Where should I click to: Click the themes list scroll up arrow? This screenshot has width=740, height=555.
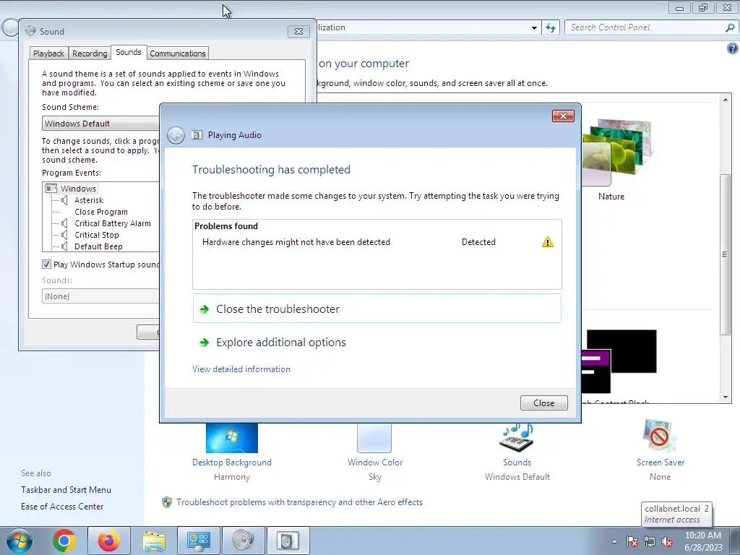point(726,100)
